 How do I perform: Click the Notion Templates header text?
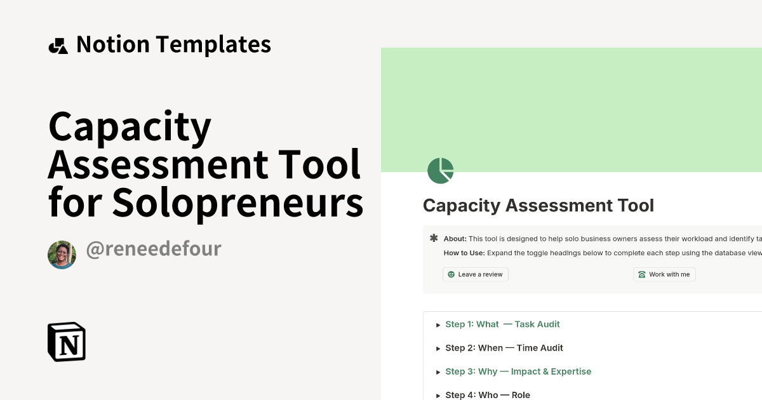[173, 44]
